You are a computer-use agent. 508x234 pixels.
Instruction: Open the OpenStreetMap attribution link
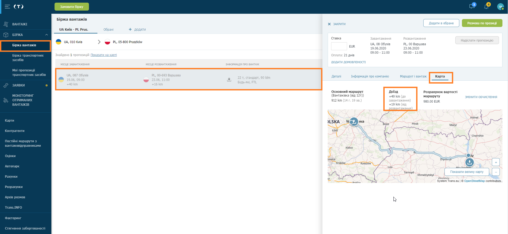(474, 181)
